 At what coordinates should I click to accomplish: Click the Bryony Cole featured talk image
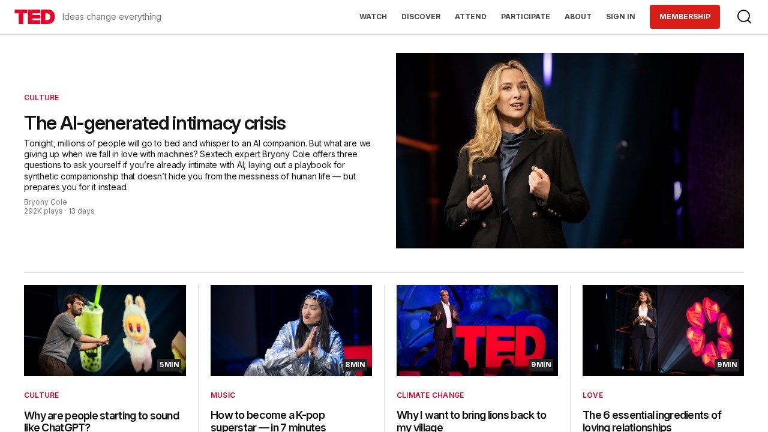(570, 151)
